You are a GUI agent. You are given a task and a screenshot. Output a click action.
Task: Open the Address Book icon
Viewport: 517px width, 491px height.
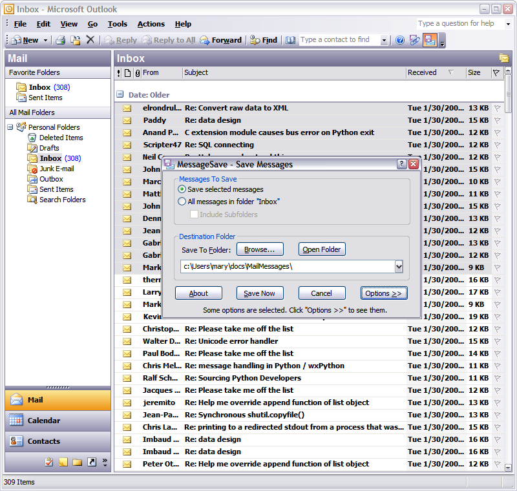pyautogui.click(x=290, y=40)
